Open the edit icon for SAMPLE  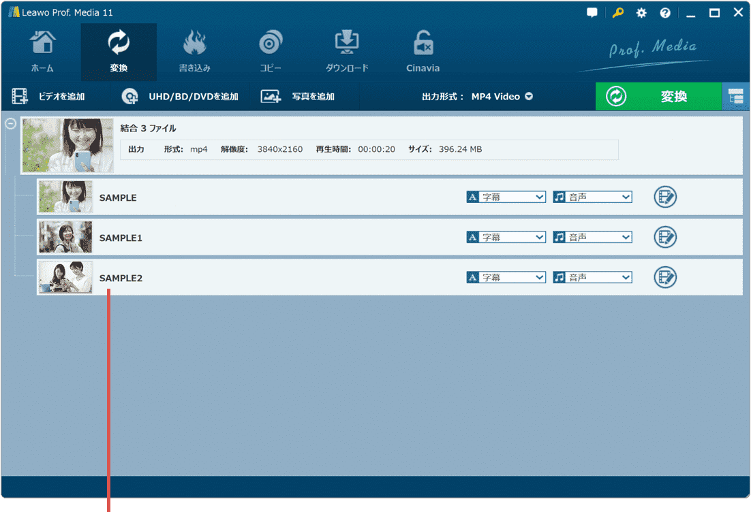pos(664,197)
